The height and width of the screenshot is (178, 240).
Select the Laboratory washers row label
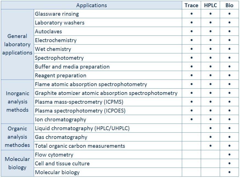(x=60, y=23)
